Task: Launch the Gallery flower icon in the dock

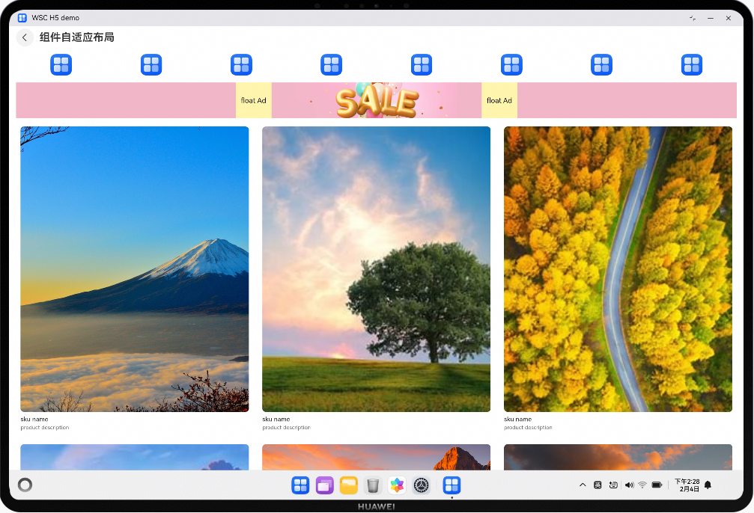Action: (x=397, y=485)
